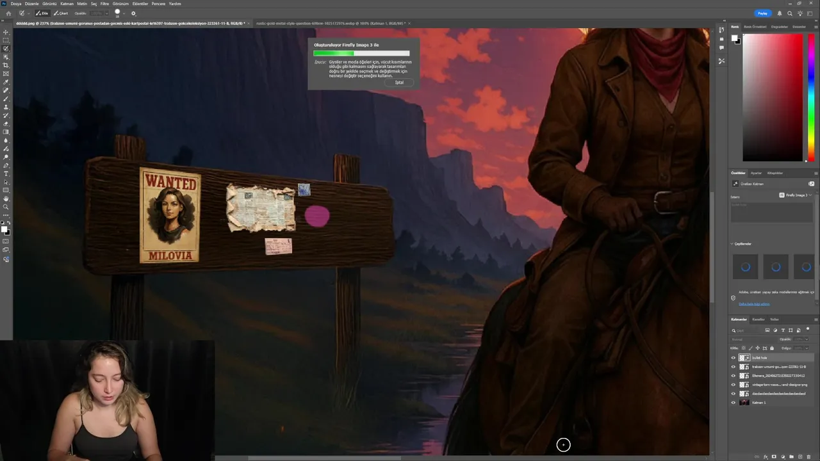
Task: Open the Katman menu
Action: [67, 4]
